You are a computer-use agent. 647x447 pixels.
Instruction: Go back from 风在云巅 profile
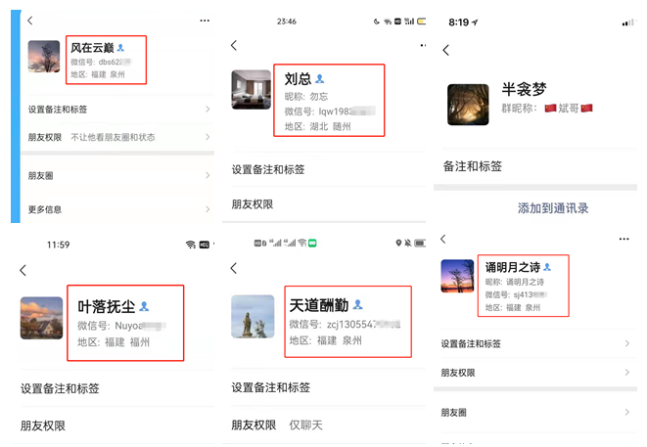click(30, 20)
